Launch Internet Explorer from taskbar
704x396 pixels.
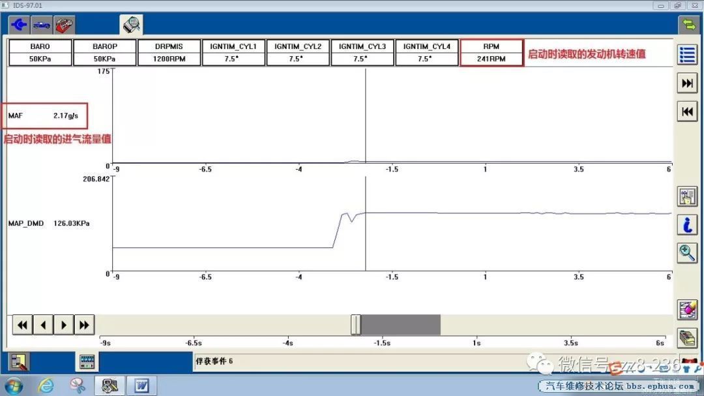click(46, 386)
